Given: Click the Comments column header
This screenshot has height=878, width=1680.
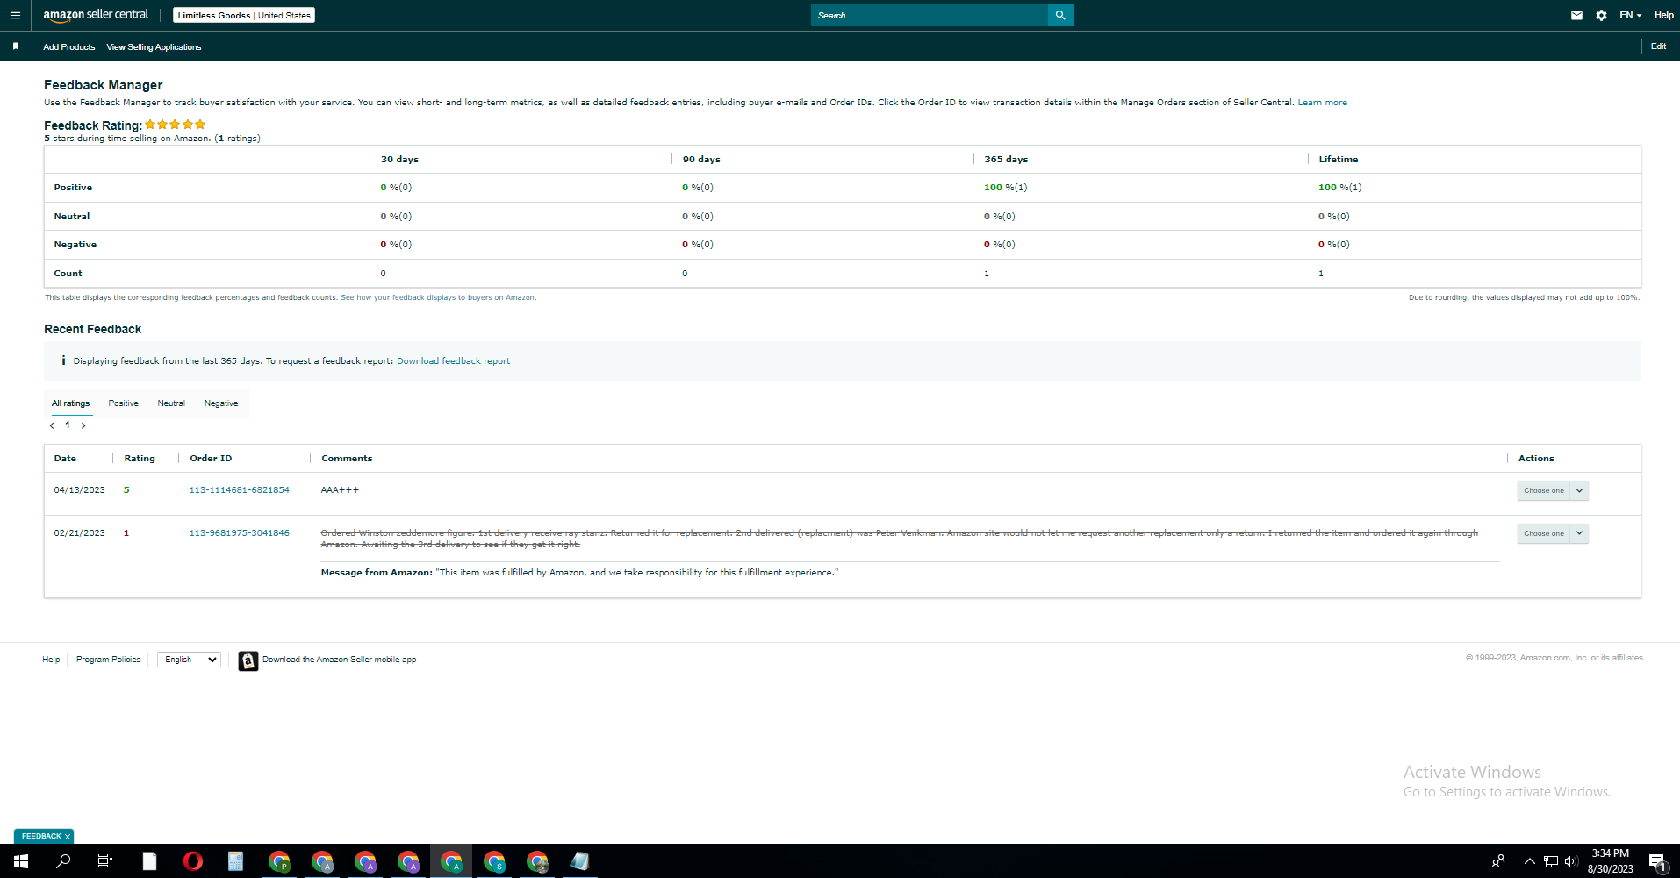Looking at the screenshot, I should pos(347,459).
